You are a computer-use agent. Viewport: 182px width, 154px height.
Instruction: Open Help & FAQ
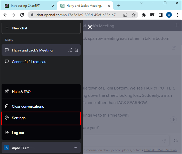pos(41,92)
